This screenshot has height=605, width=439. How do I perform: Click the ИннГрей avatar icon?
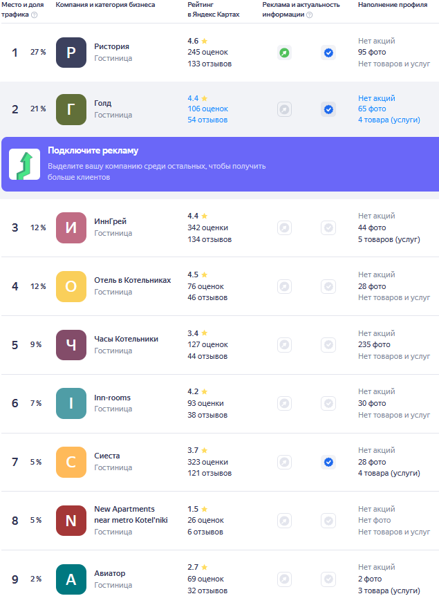[71, 227]
